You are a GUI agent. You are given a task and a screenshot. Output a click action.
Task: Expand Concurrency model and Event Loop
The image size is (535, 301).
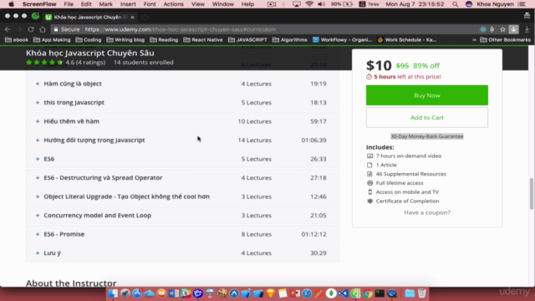tap(182, 216)
